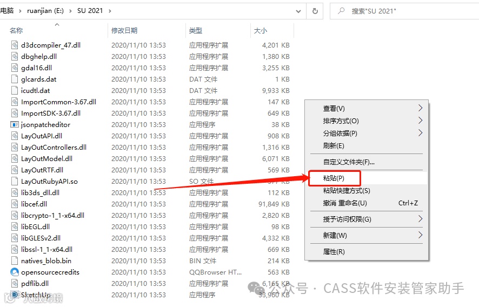The height and width of the screenshot is (307, 479).
Task: Select 撤消 重命名(U) menu entry
Action: (x=367, y=203)
